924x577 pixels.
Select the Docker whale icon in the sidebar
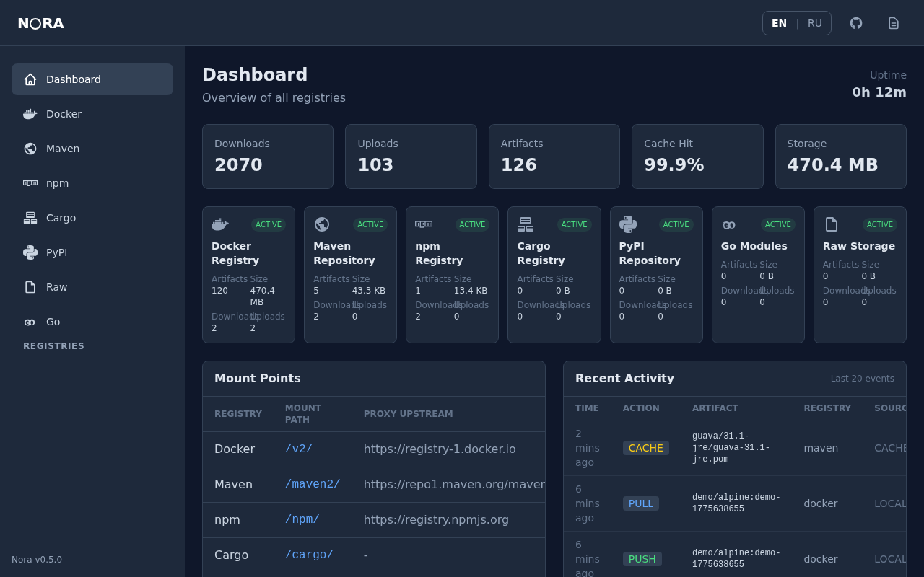pos(30,114)
